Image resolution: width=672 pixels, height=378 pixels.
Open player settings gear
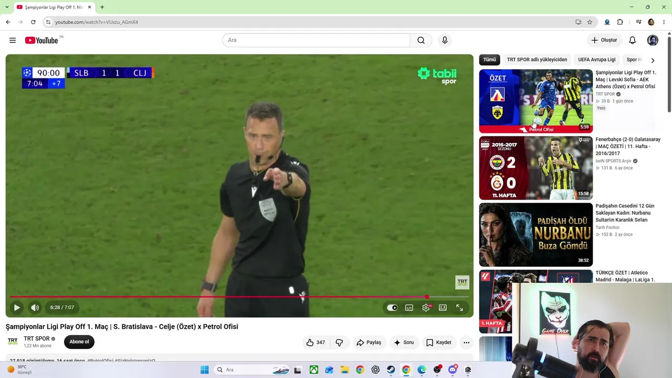426,308
